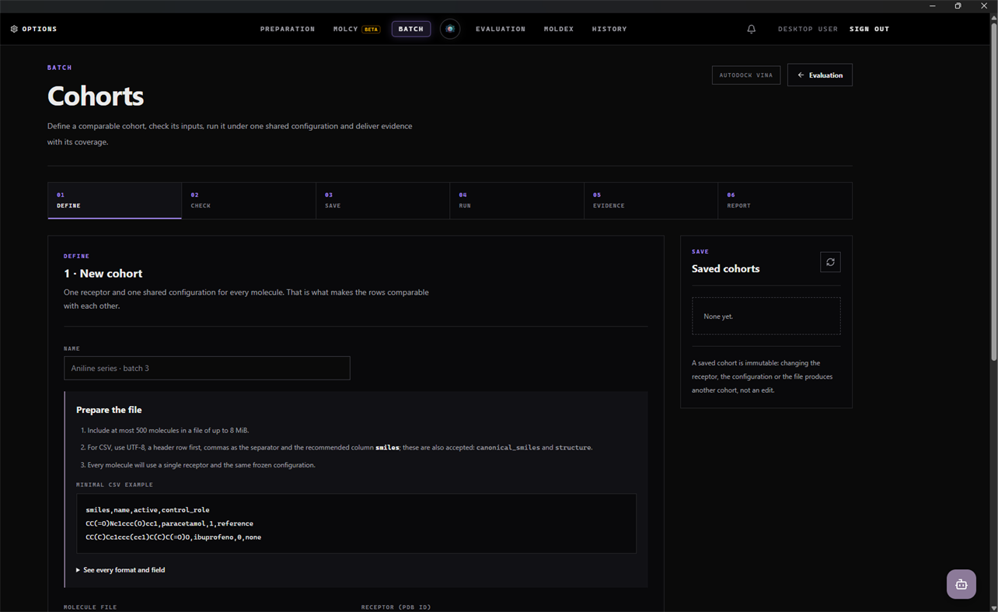This screenshot has width=998, height=612.
Task: Open the Preparation section
Action: pos(288,29)
